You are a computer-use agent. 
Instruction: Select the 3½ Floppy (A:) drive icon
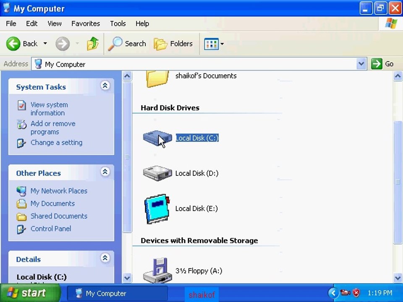click(x=157, y=270)
